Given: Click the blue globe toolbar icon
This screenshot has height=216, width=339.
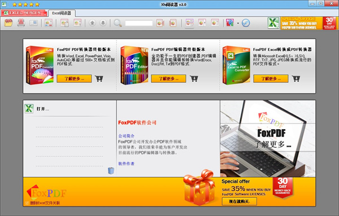Looking at the screenshot, I should (x=246, y=23).
